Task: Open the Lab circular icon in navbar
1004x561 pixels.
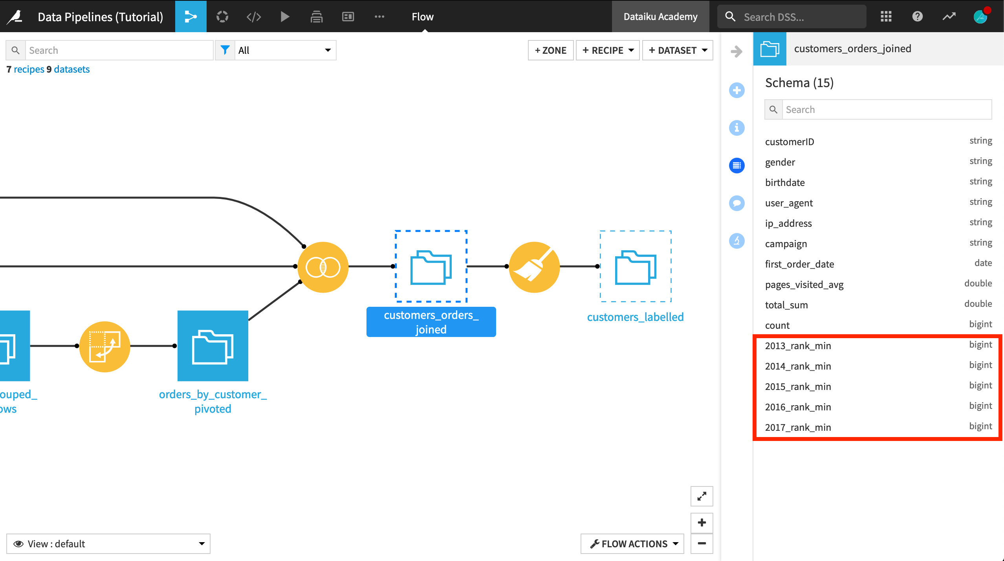Action: point(222,16)
